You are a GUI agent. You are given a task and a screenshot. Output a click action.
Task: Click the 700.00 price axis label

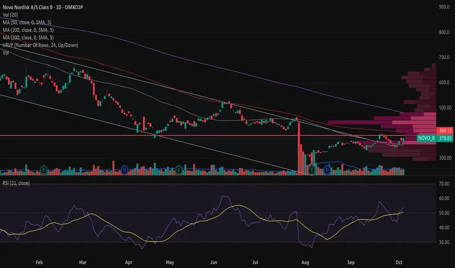(x=444, y=57)
